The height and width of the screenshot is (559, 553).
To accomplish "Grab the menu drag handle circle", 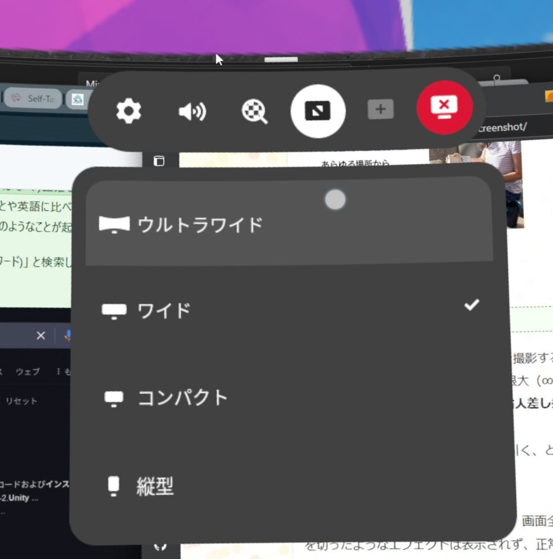I will [x=335, y=199].
